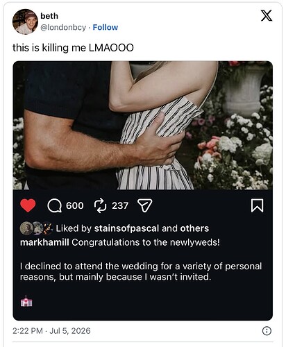Click the wedding chapel emoji
Viewport: 286px width, 347px height.
pyautogui.click(x=26, y=301)
